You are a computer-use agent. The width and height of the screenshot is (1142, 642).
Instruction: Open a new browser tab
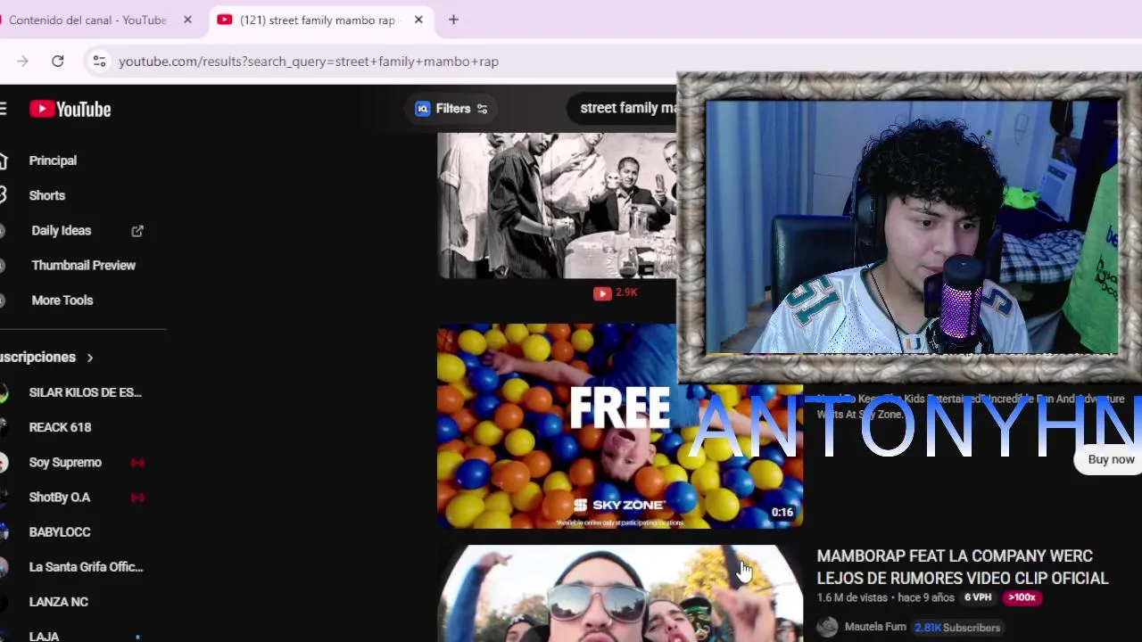453,20
